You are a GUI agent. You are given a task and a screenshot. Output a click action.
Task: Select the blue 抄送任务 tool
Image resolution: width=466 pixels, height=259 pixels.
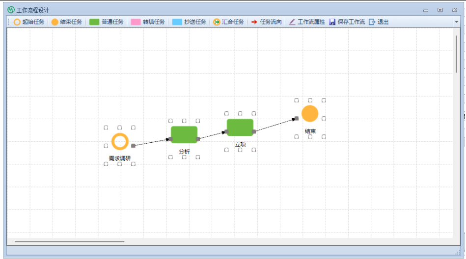[189, 22]
